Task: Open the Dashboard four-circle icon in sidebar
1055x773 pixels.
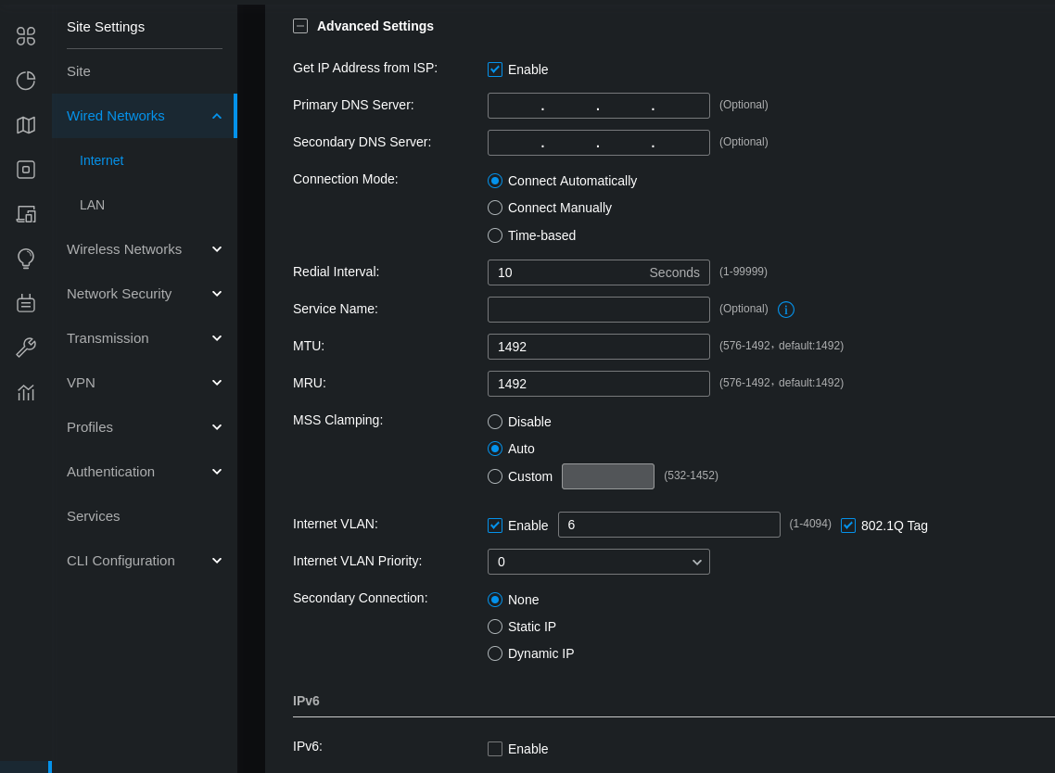Action: tap(26, 36)
